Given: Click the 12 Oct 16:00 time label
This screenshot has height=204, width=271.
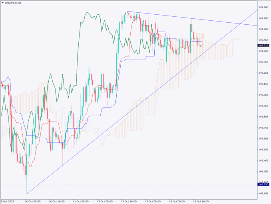Looking at the screenshot, I should click(129, 201).
